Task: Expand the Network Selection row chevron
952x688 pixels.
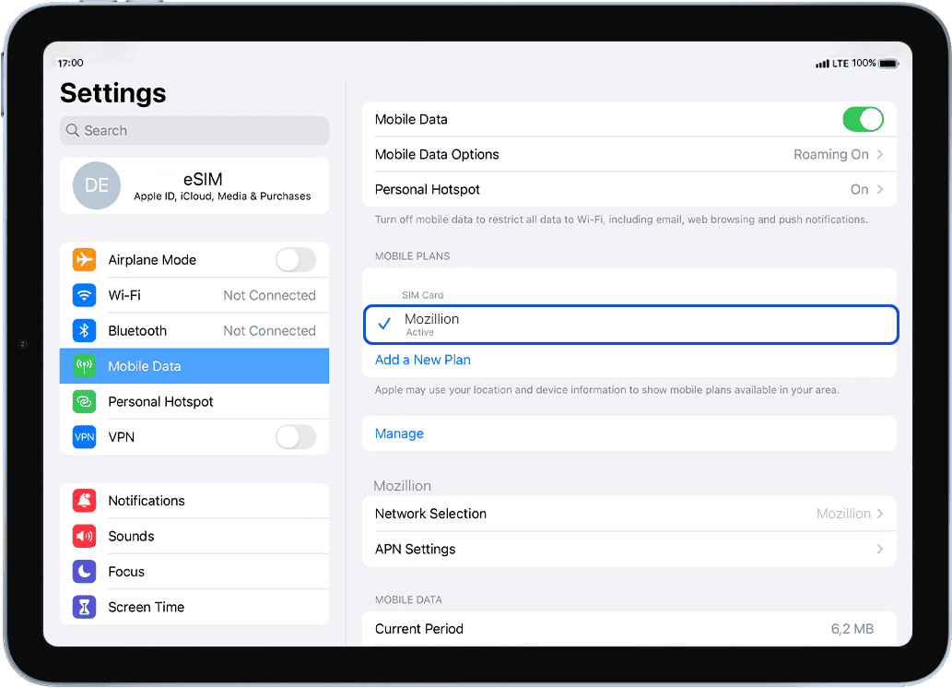Action: 879,514
